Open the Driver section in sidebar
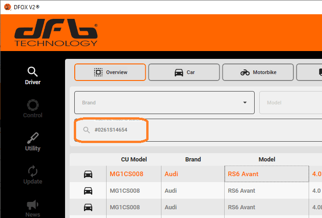This screenshot has height=218, width=322. point(32,76)
